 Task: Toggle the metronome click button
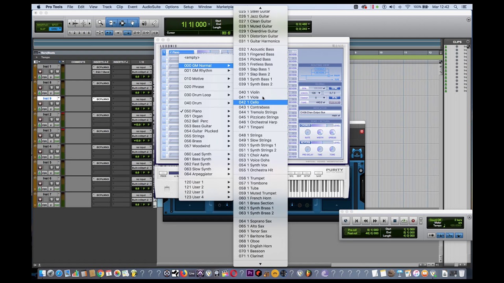click(x=441, y=235)
